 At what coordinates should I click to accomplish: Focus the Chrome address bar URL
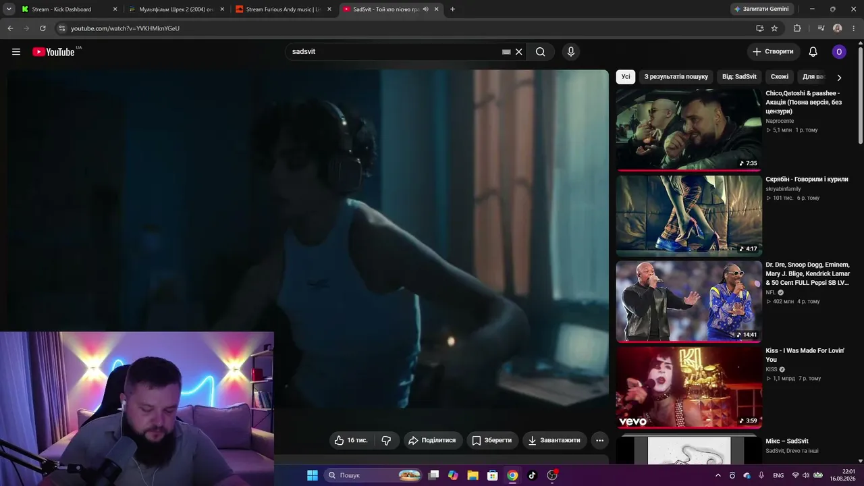(125, 28)
